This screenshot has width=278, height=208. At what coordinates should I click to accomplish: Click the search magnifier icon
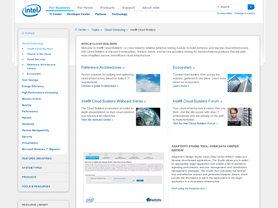pos(218,7)
